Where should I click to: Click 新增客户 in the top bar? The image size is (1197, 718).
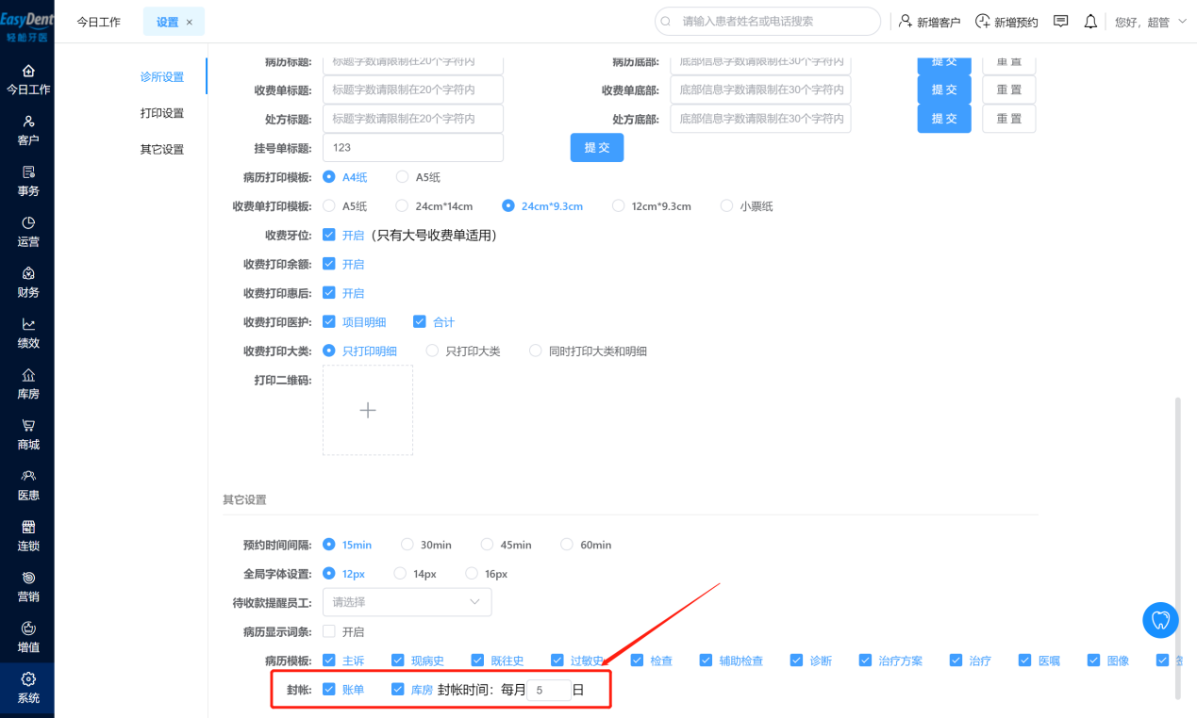(929, 21)
